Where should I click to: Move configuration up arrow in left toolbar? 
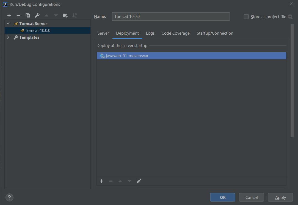pyautogui.click(x=46, y=15)
